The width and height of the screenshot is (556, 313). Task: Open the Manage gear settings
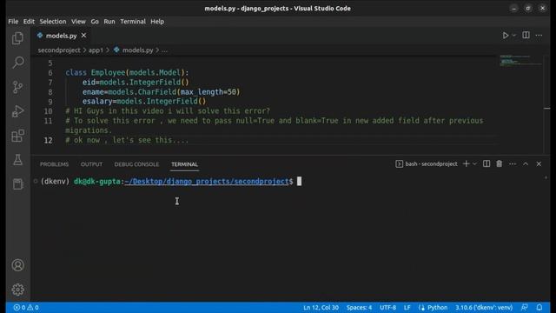click(17, 290)
